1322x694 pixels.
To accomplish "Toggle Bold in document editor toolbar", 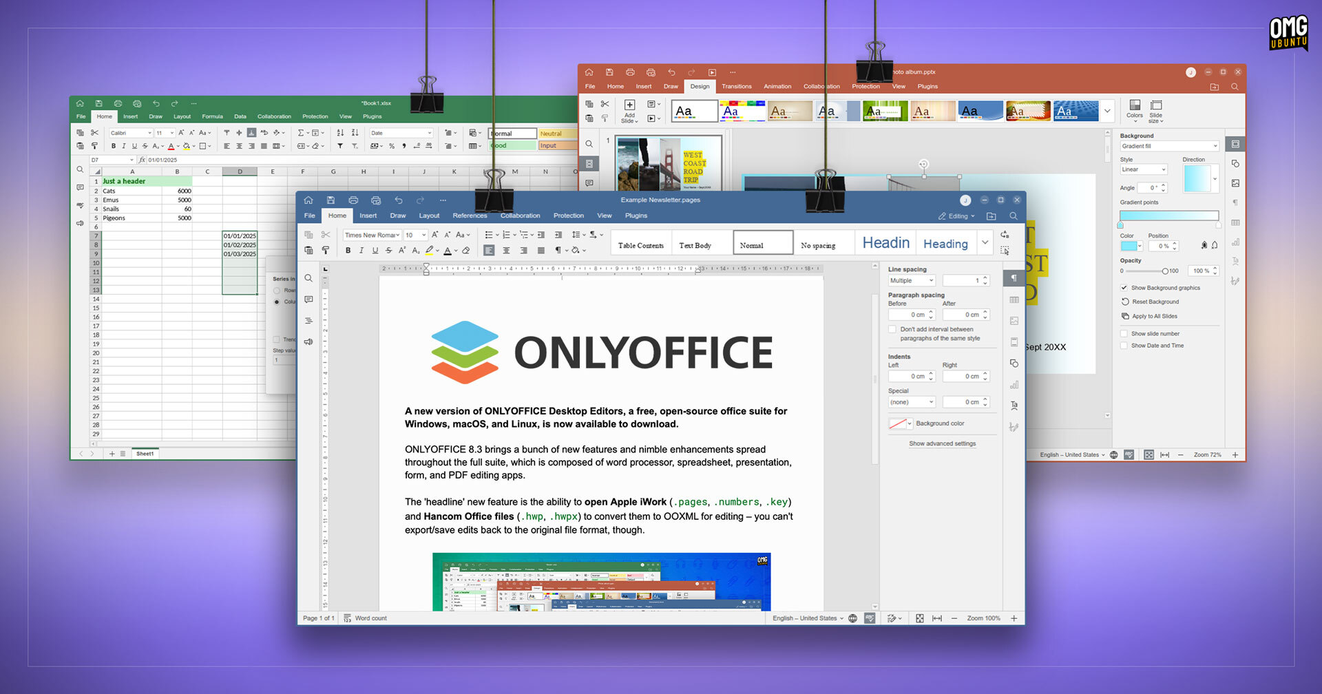I will tap(348, 251).
